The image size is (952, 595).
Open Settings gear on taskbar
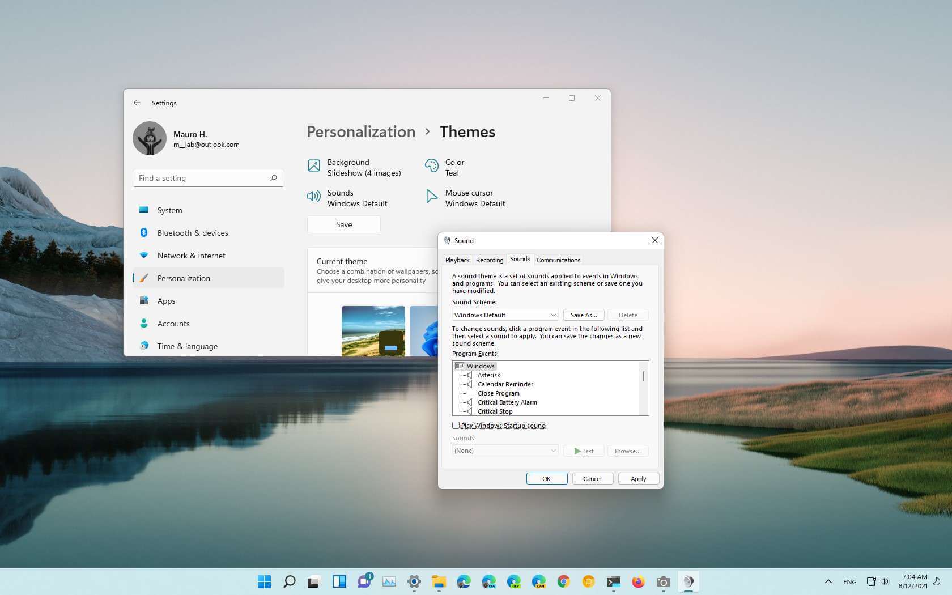[x=414, y=581]
